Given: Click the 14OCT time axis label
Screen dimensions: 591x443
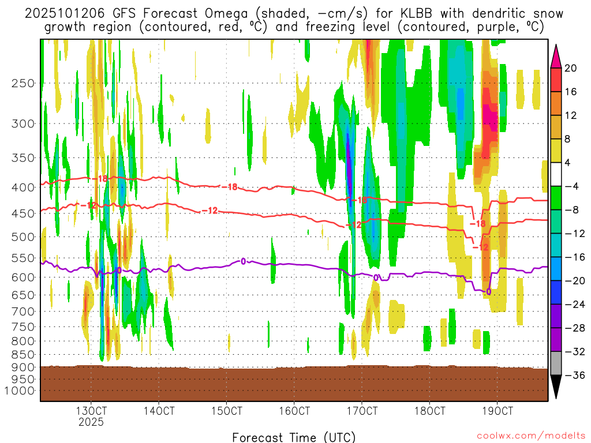Looking at the screenshot, I should click(x=159, y=411).
